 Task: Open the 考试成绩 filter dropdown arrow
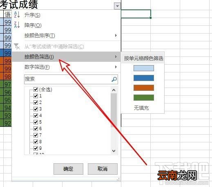tap(117, 6)
